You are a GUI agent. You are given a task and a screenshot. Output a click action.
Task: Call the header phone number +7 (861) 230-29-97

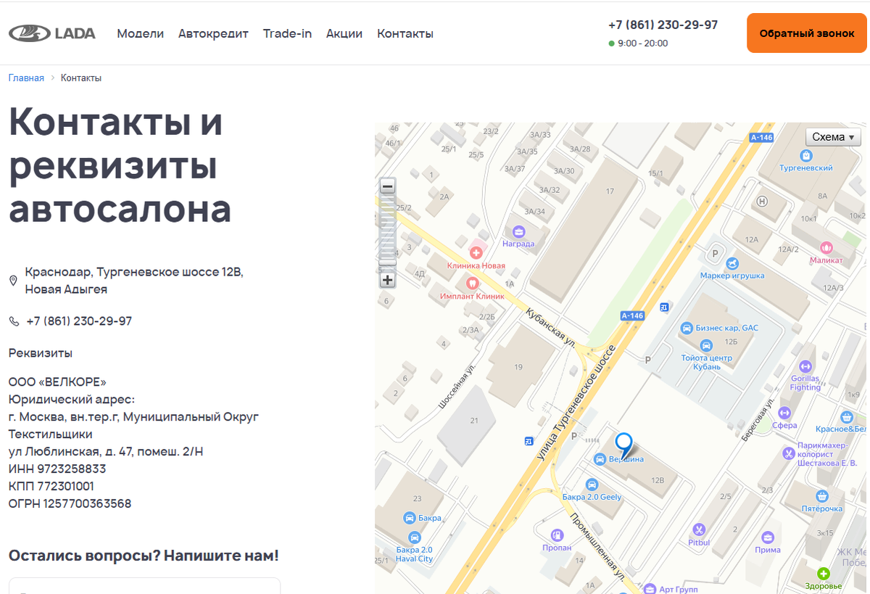tap(663, 25)
